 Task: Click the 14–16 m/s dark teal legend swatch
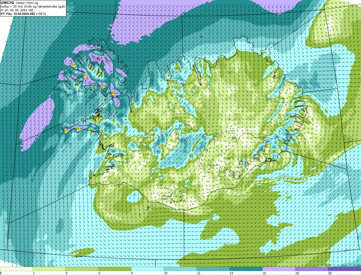246,269
